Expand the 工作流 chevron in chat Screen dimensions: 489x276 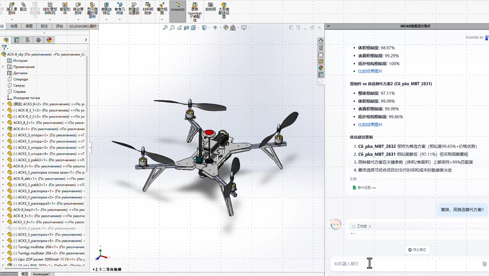[x=370, y=226]
